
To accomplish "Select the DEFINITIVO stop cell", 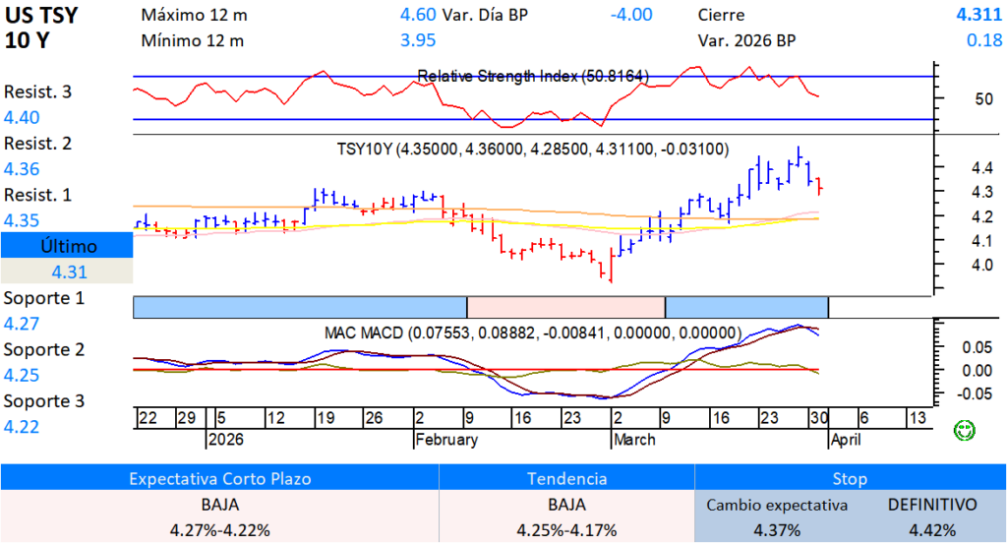I will coord(932,505).
